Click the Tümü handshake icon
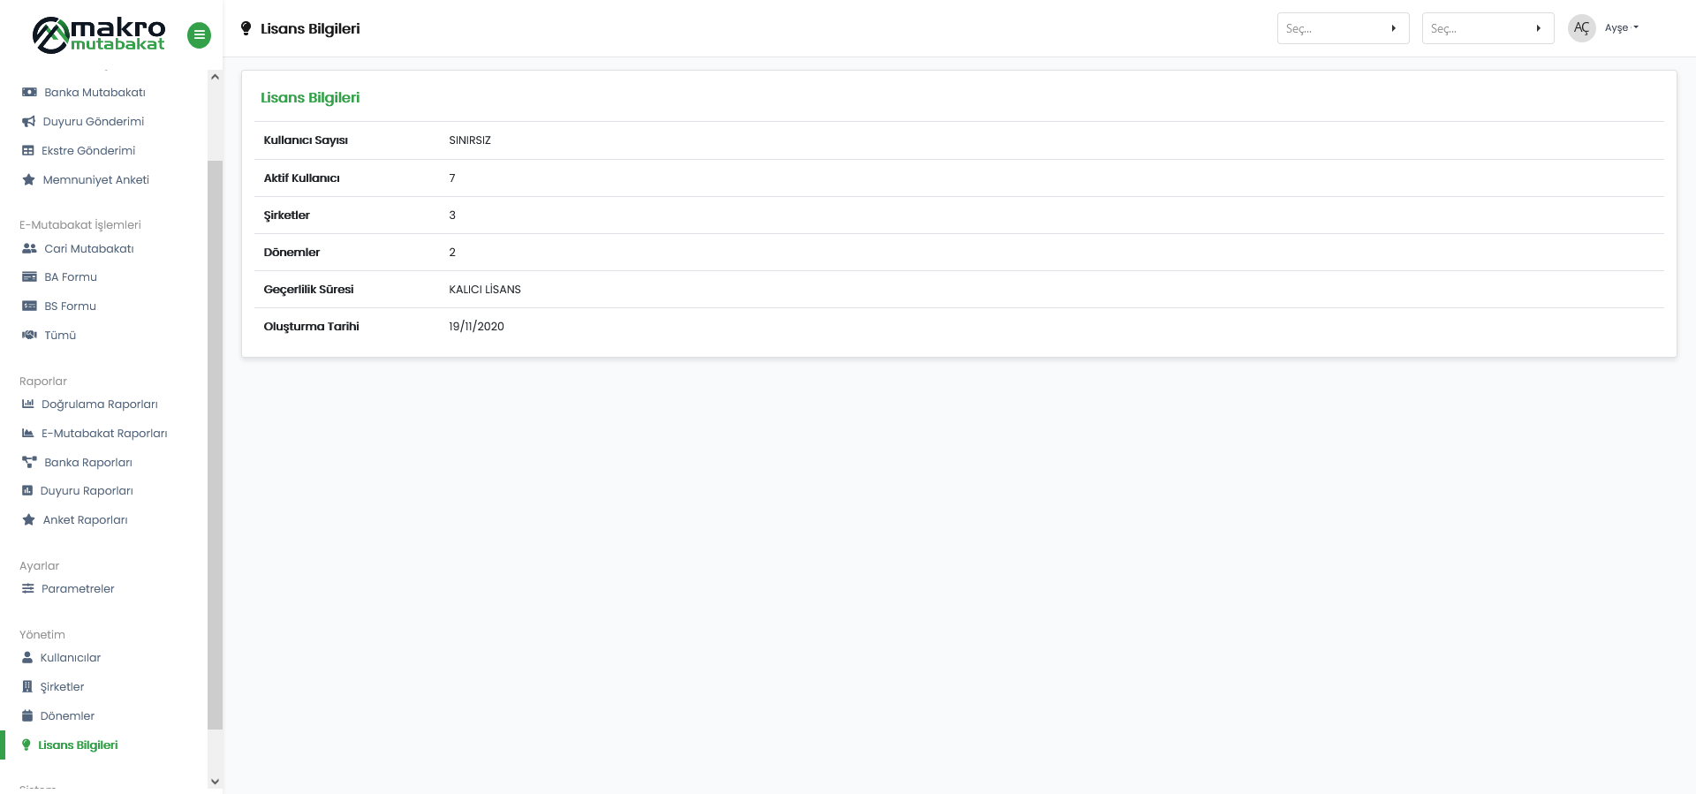 click(29, 335)
